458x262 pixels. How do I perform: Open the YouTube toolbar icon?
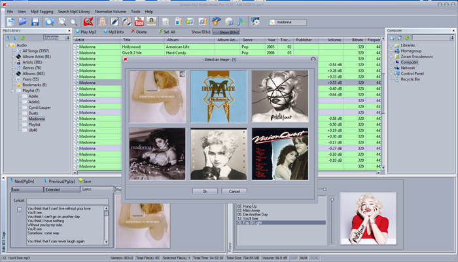click(x=139, y=22)
